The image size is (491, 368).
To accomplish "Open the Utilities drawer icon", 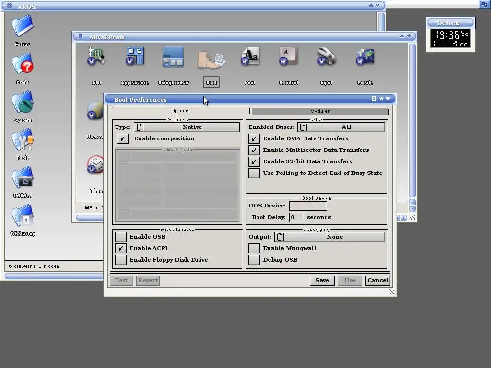I will [x=23, y=178].
